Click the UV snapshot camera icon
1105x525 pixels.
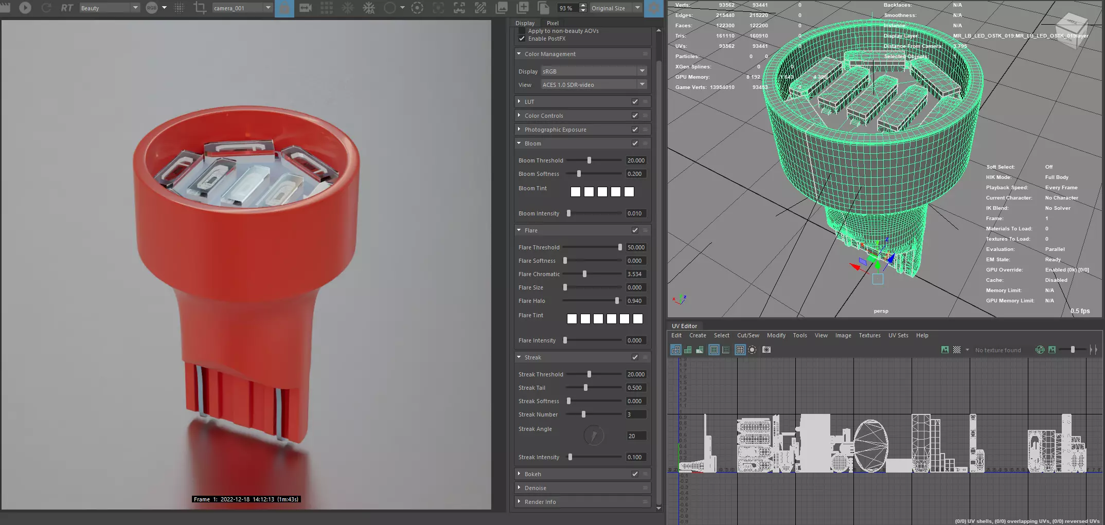(767, 350)
